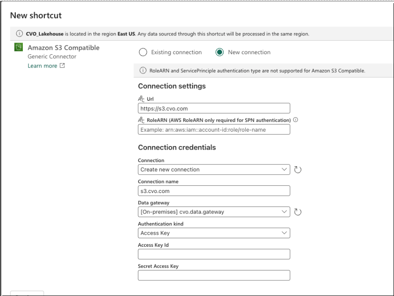Screen dimensions: 394x296
Task: Click the Access Key Id field
Action: pyautogui.click(x=214, y=254)
